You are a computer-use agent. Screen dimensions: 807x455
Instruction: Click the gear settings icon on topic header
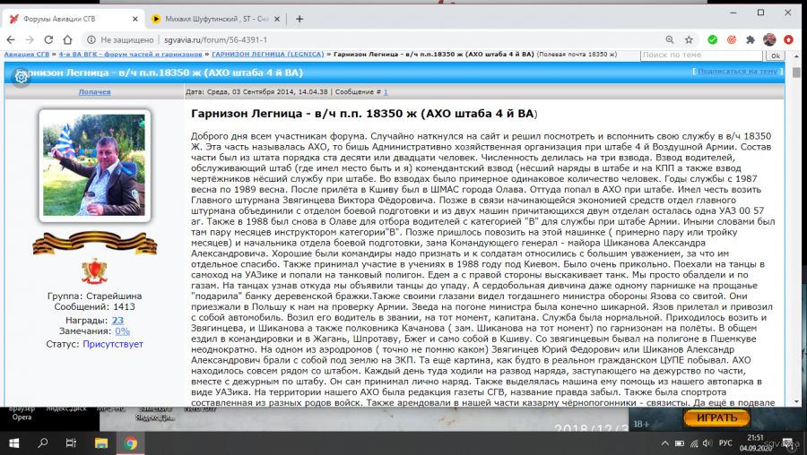[22, 77]
